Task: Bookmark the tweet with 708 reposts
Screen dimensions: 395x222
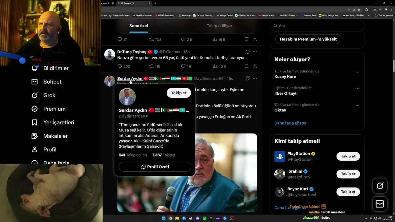Action: (246, 39)
